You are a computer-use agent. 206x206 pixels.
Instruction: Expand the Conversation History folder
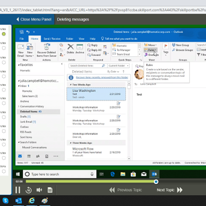tap(19, 106)
